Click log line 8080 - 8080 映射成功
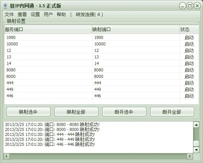Image resolution: width=203 pixels, height=163 pixels. pyautogui.click(x=52, y=124)
